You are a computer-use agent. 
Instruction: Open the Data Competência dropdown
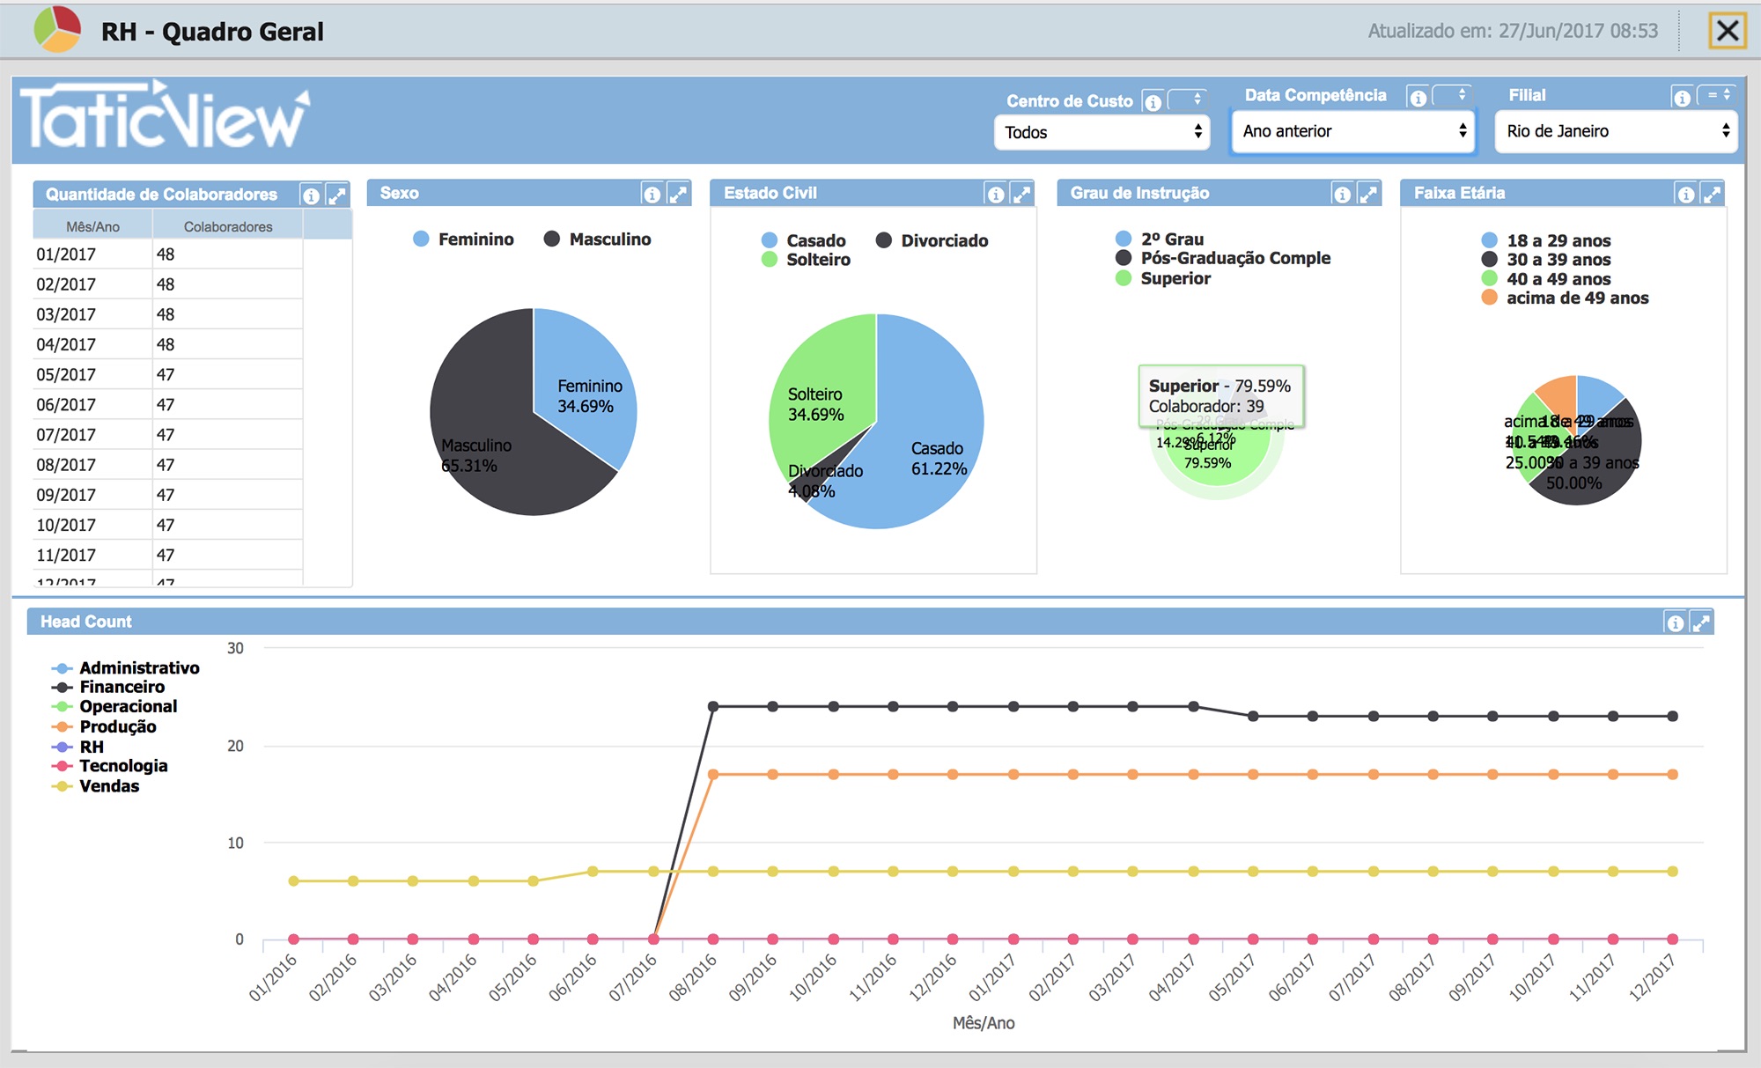1352,131
